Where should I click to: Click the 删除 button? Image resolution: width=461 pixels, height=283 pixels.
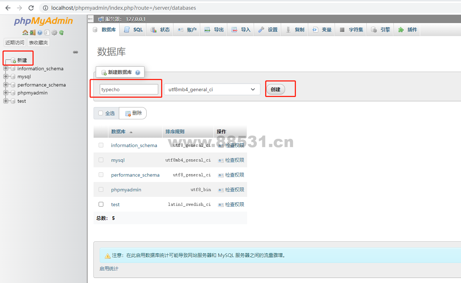[133, 113]
